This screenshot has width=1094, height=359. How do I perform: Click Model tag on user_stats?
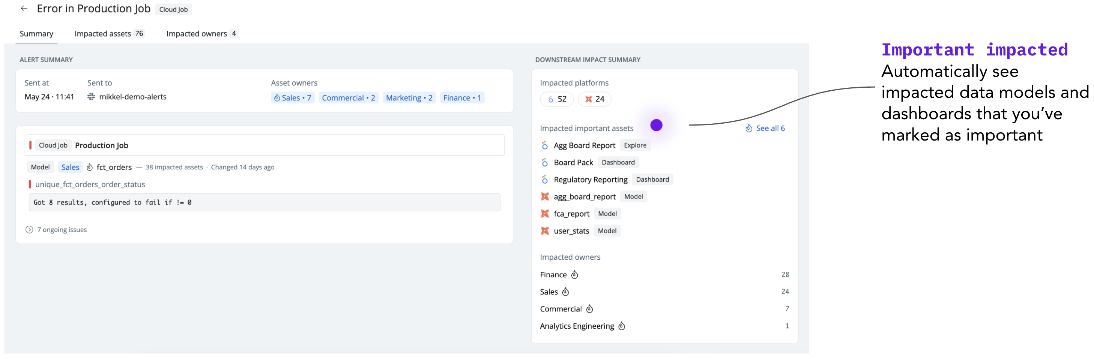point(607,231)
